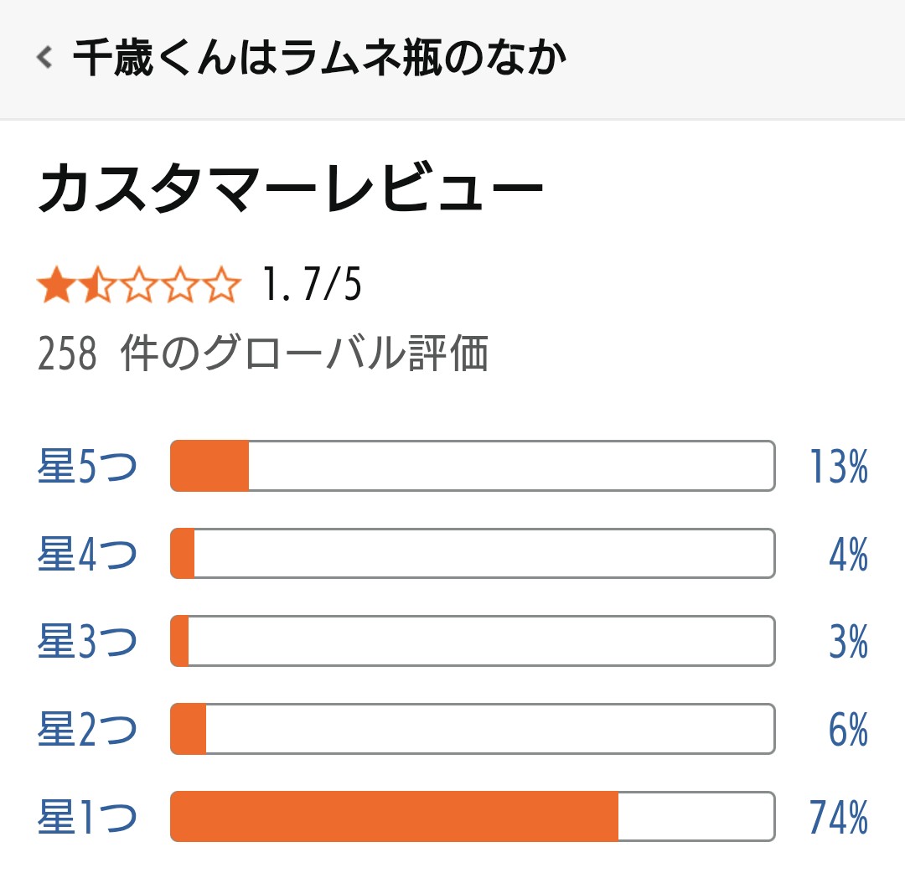Click the half-filled second star
The image size is (905, 873).
tap(96, 286)
